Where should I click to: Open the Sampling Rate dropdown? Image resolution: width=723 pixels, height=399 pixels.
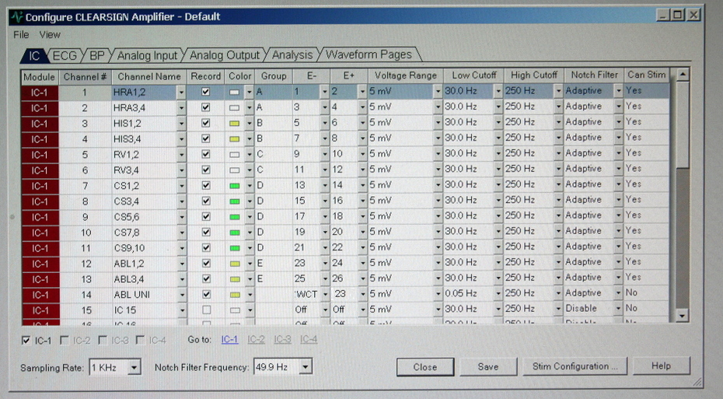coord(134,368)
